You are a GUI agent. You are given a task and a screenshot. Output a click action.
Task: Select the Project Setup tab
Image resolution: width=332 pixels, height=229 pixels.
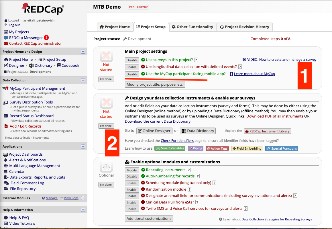(151, 27)
